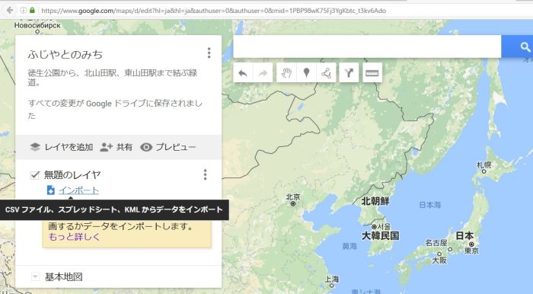Screen dimensions: 533x294
Task: Click 黄海 sea label on map
Action: tap(349, 246)
